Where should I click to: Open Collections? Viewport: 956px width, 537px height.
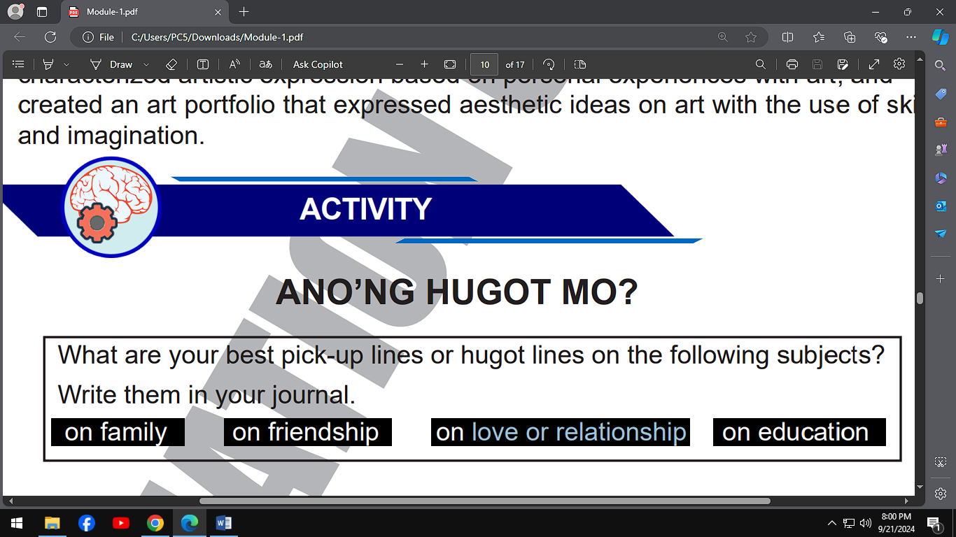click(850, 37)
